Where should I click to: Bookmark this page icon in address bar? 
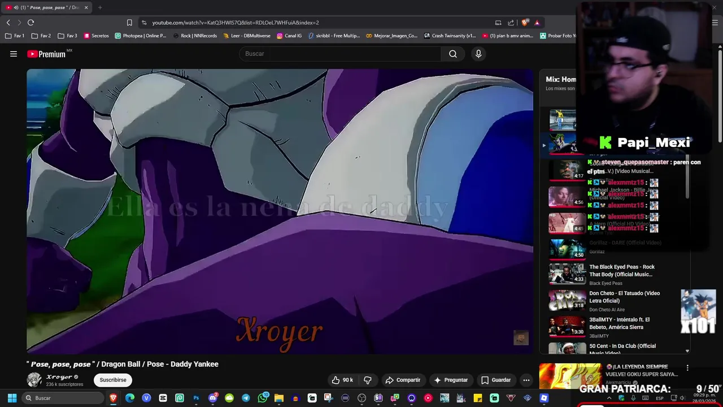click(x=129, y=23)
